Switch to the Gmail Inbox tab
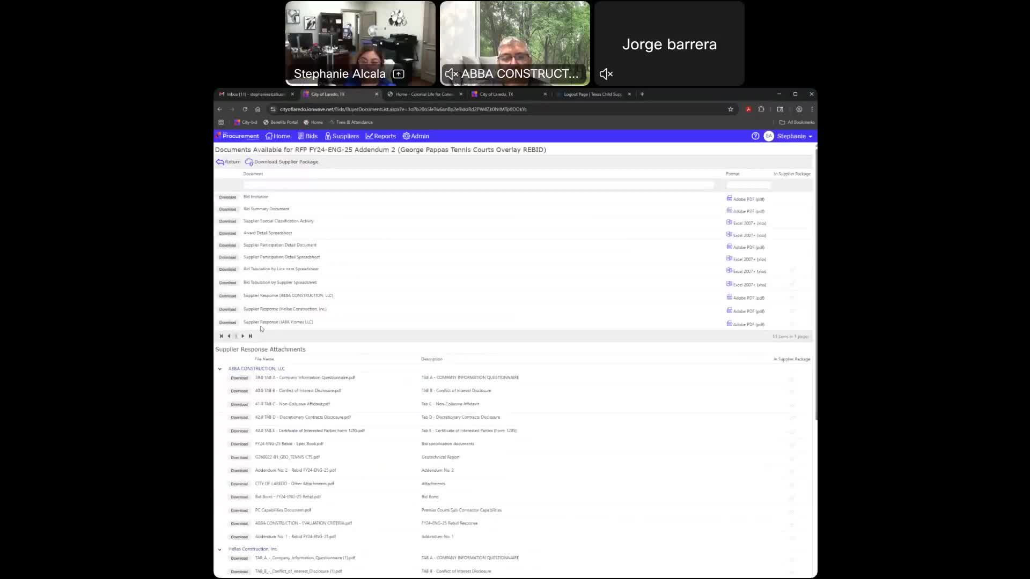Viewport: 1030px width, 579px height. click(x=255, y=94)
